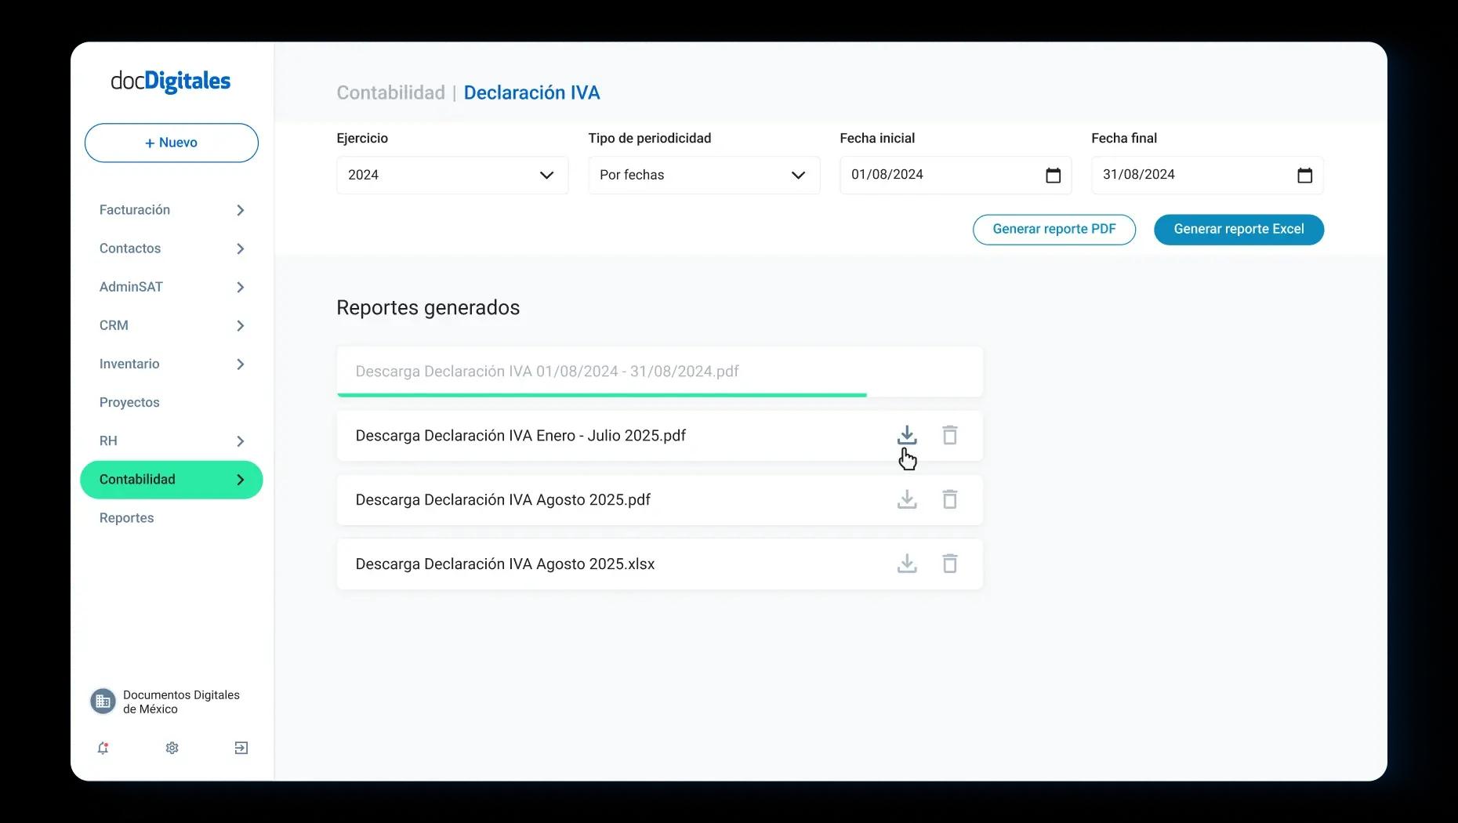The image size is (1458, 823).
Task: Open the notifications bell icon
Action: (x=103, y=748)
